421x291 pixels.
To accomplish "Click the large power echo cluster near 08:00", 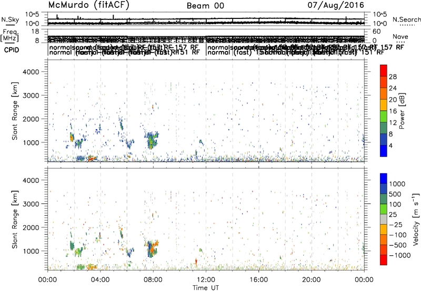I will click(x=152, y=140).
